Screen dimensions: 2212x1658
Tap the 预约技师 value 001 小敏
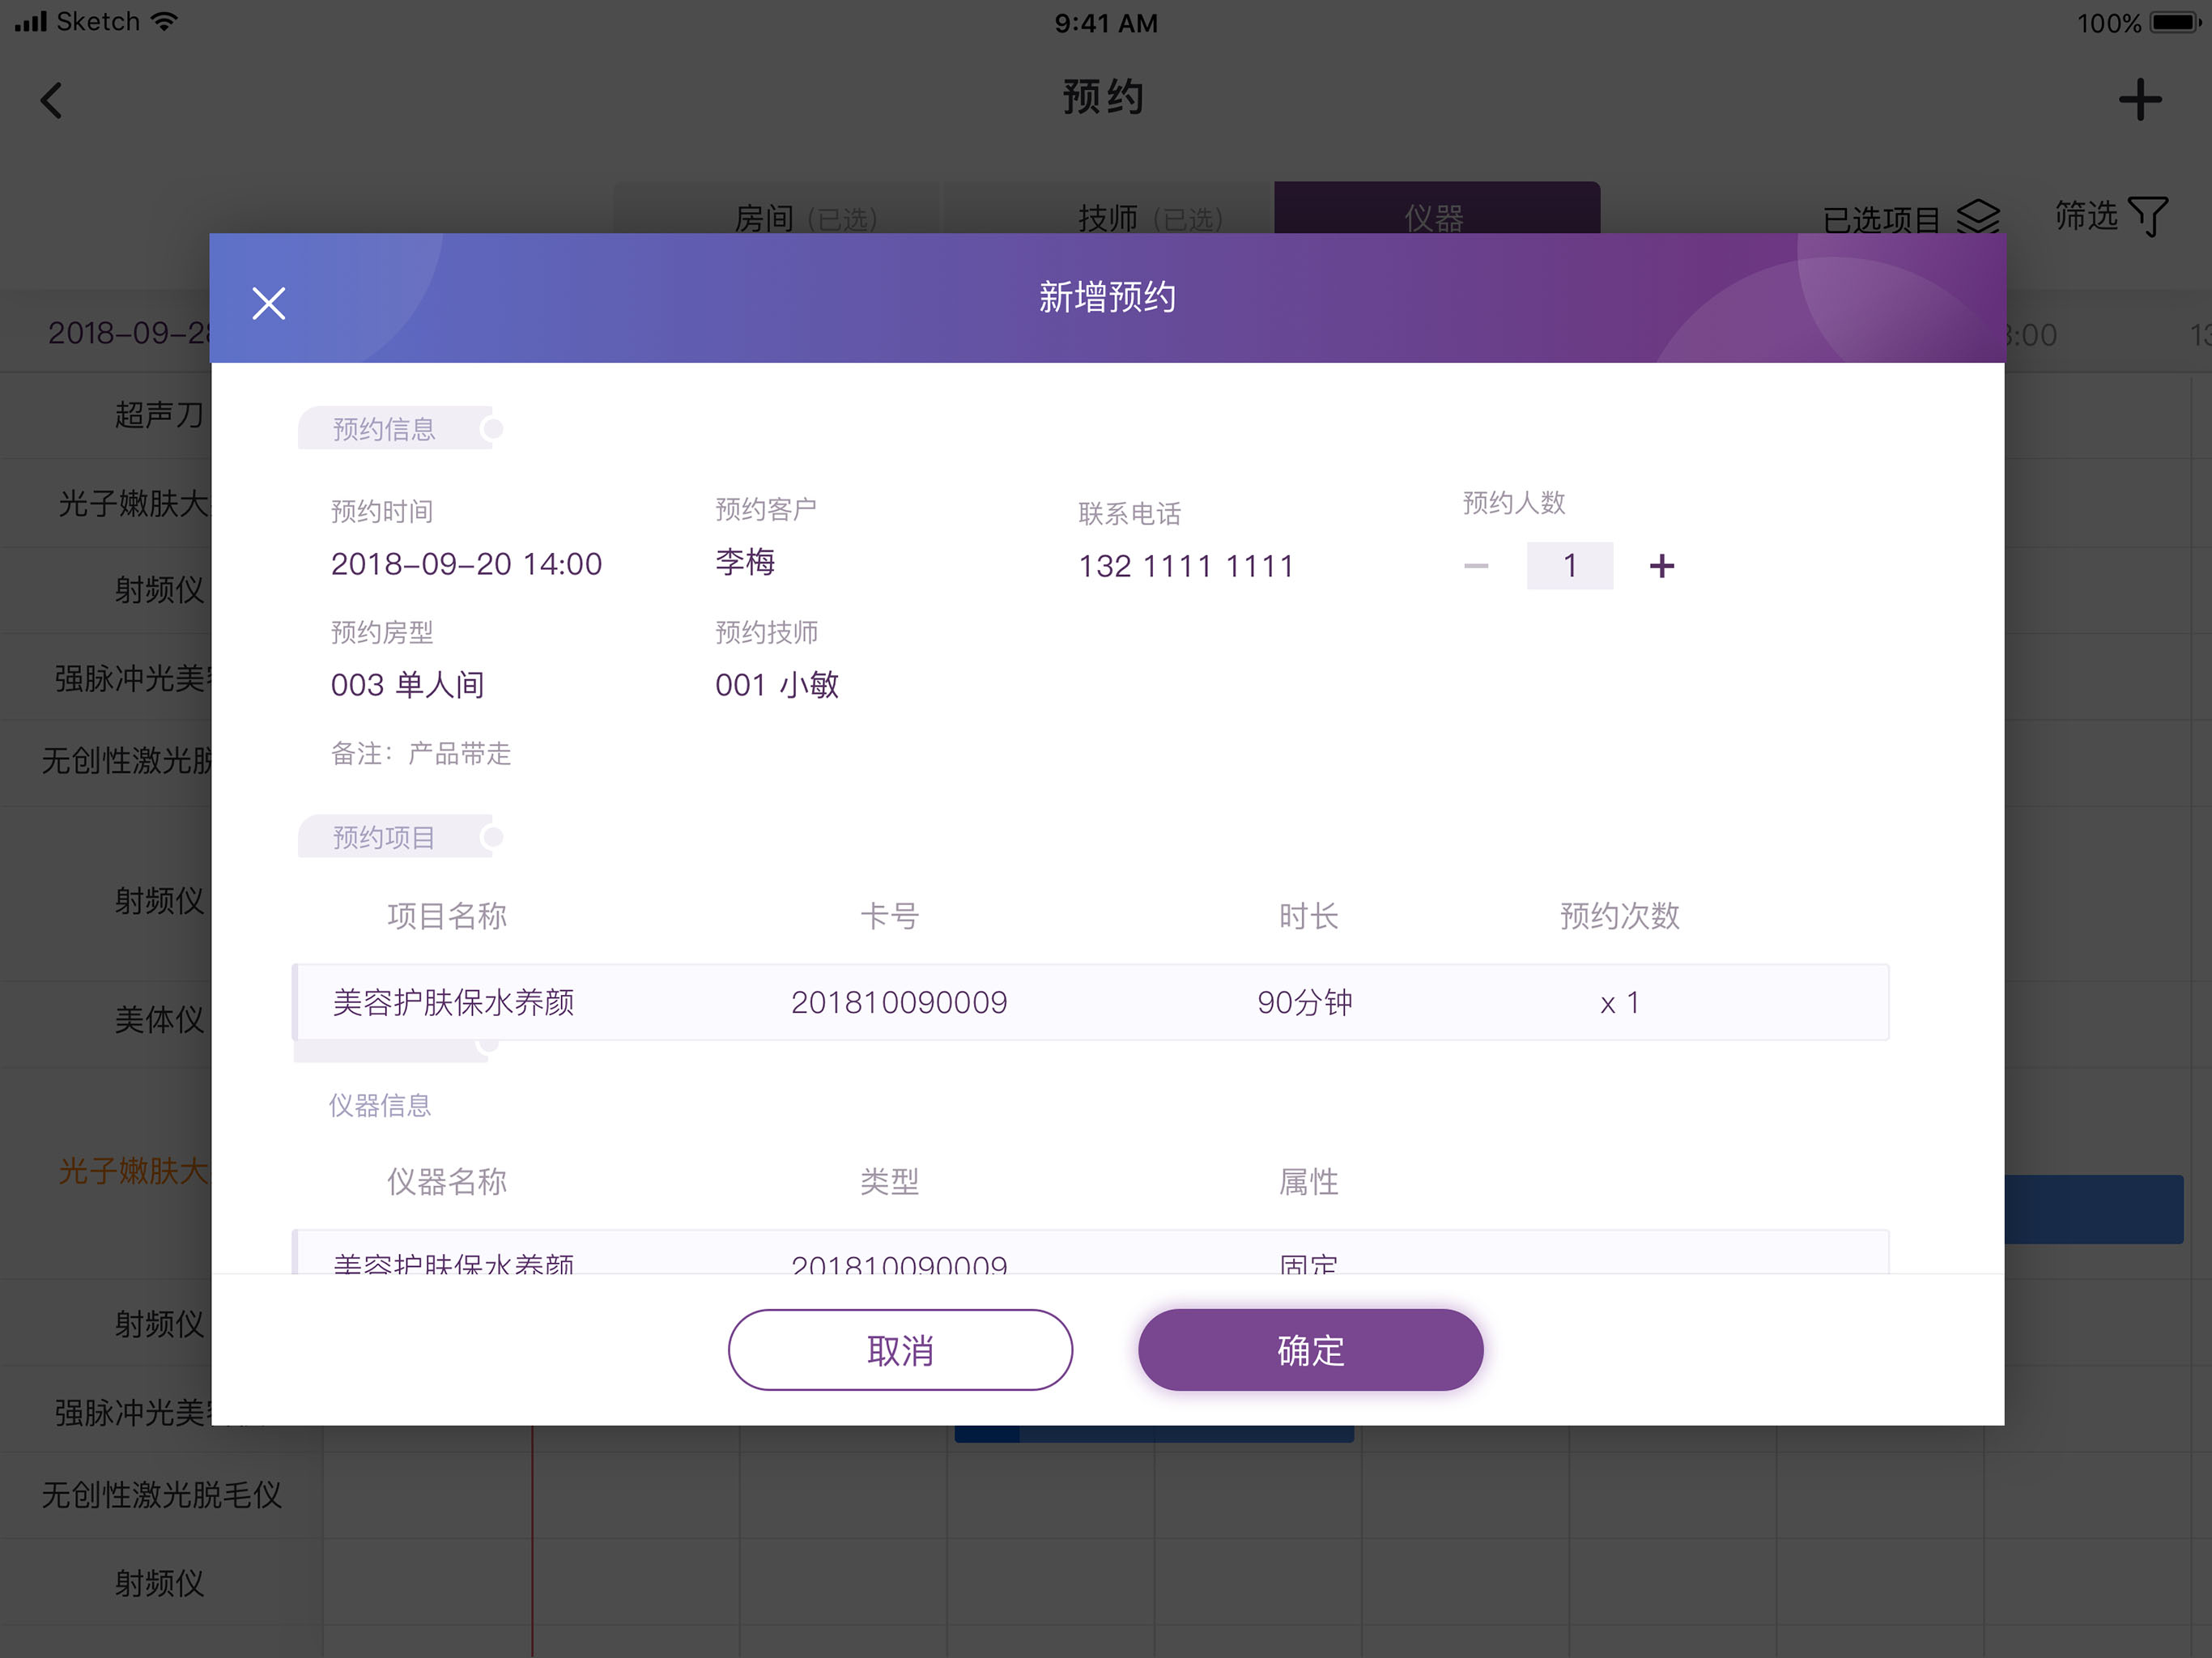click(777, 685)
